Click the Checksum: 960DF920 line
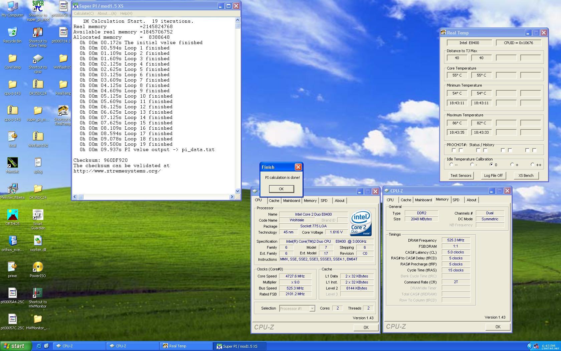Image resolution: width=561 pixels, height=351 pixels. click(x=100, y=160)
